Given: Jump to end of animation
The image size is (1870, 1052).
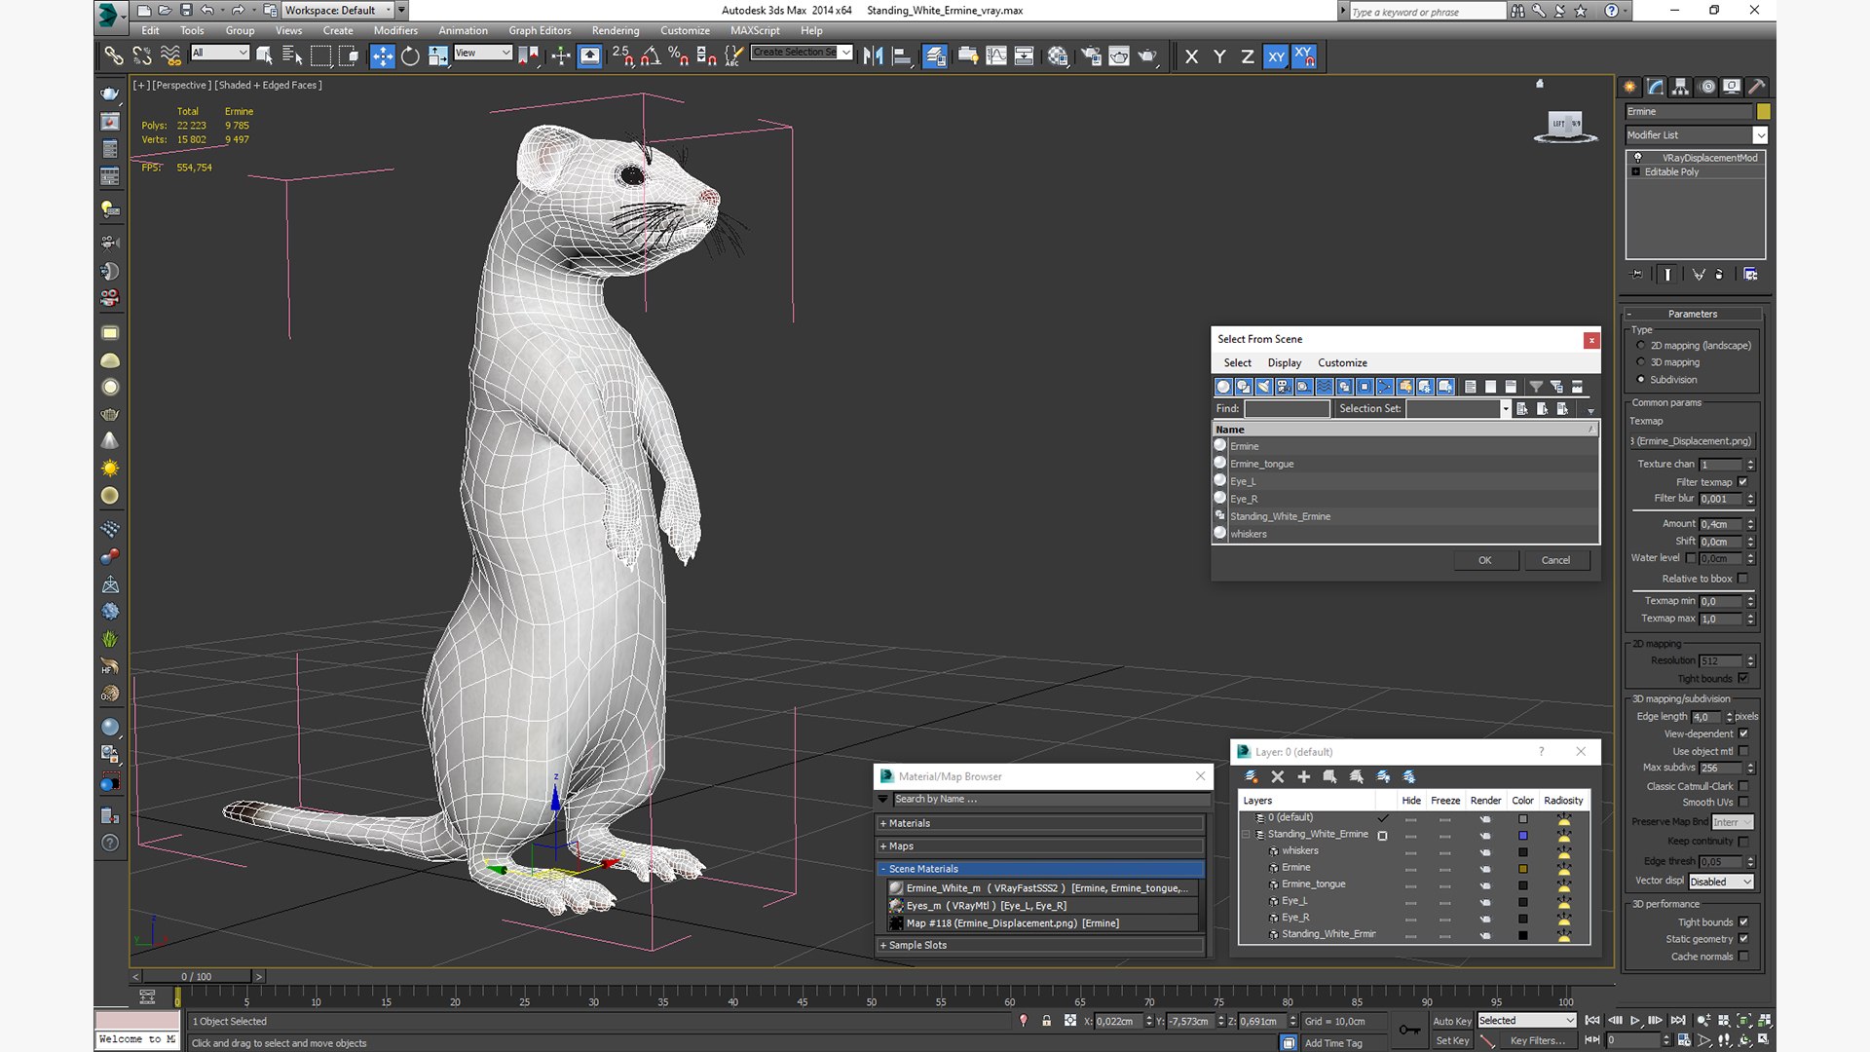Looking at the screenshot, I should click(1678, 1021).
